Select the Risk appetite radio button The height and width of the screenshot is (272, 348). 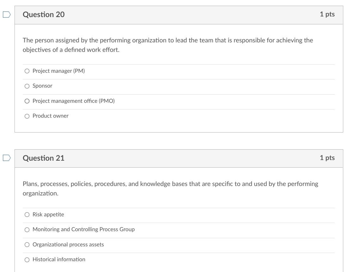[27, 215]
